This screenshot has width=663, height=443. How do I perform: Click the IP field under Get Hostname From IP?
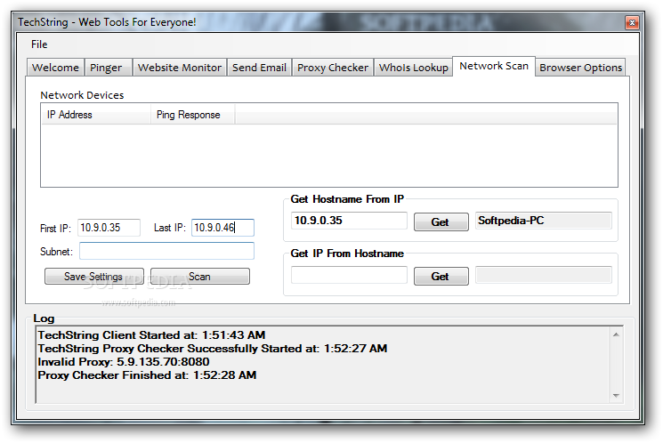coord(349,221)
